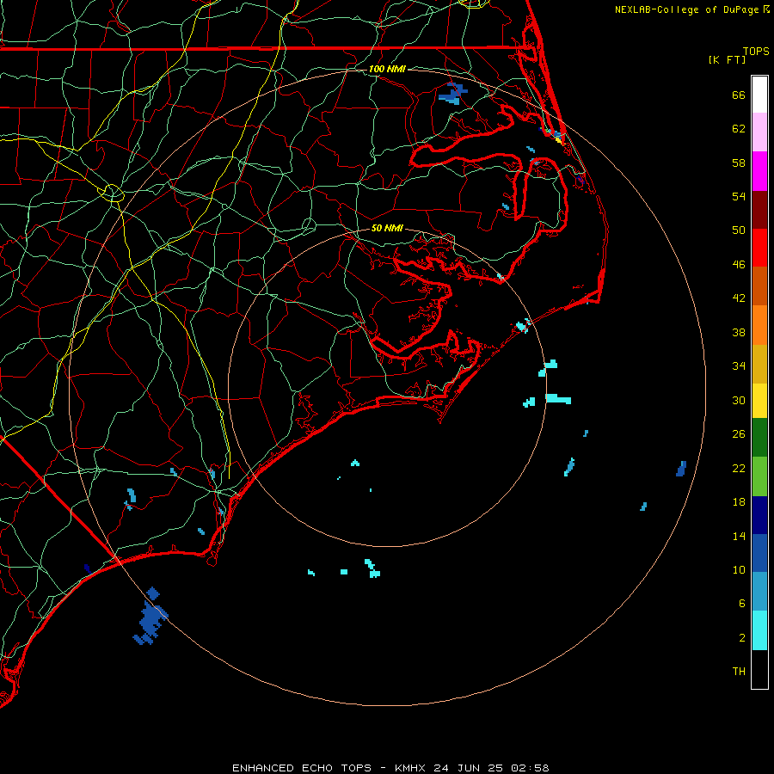Select the gold 38 kft legend swatch
The width and height of the screenshot is (774, 774).
[759, 364]
